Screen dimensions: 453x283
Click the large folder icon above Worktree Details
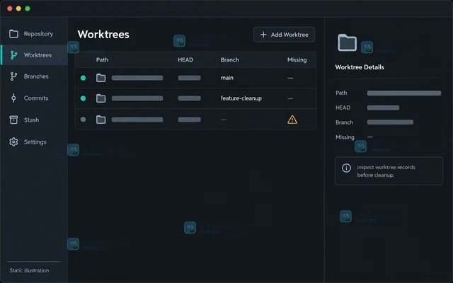point(348,42)
